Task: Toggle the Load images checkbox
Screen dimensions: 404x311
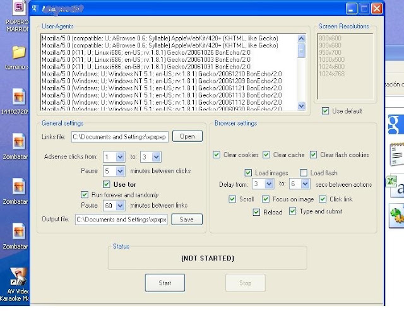Action: pyautogui.click(x=248, y=173)
